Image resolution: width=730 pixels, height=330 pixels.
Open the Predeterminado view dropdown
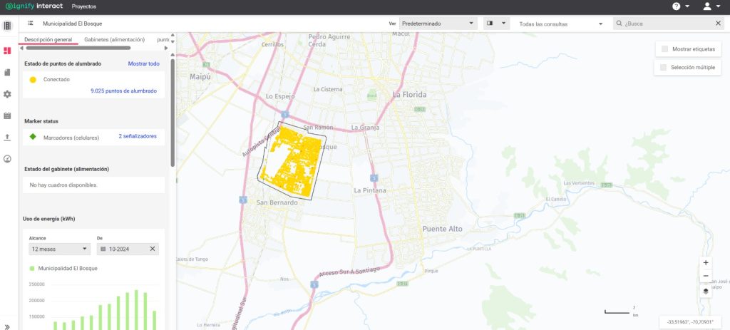pos(438,24)
